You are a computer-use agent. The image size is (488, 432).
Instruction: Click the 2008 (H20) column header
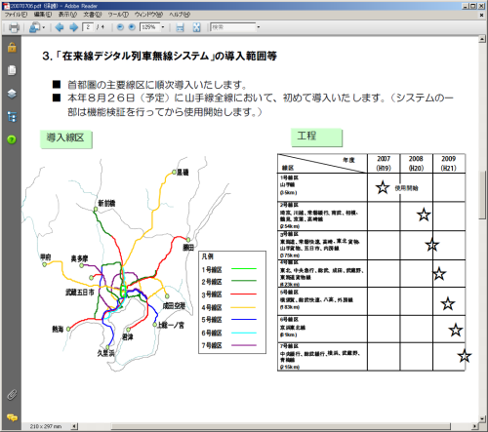416,163
